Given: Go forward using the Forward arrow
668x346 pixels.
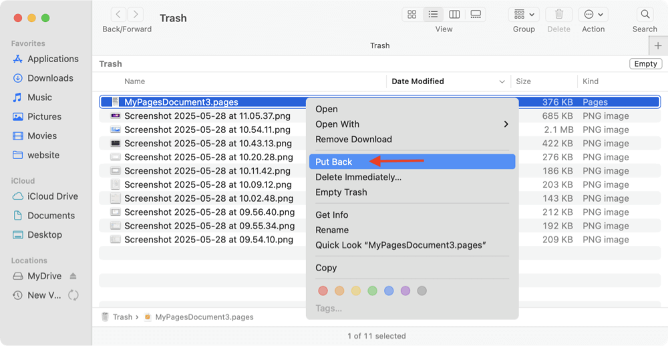Looking at the screenshot, I should coord(136,15).
